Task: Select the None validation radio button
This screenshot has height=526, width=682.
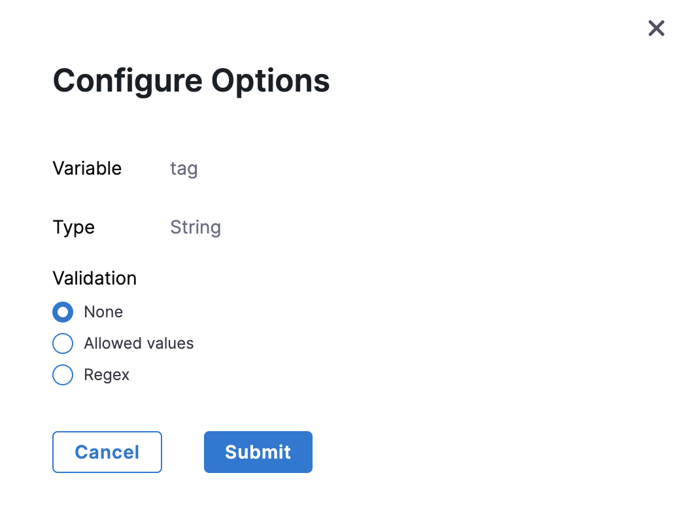Action: point(63,312)
